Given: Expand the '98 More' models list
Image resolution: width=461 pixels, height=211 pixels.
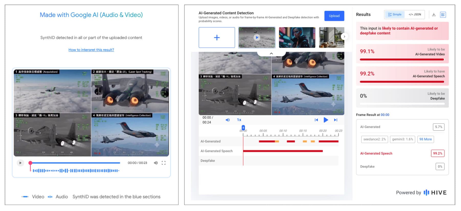Looking at the screenshot, I should (425, 139).
